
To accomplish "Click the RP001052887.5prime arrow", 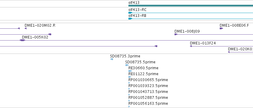I will click(129, 101).
